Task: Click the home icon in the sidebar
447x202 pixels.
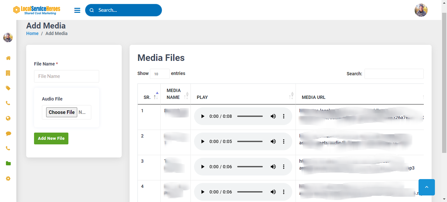Action: pyautogui.click(x=8, y=58)
